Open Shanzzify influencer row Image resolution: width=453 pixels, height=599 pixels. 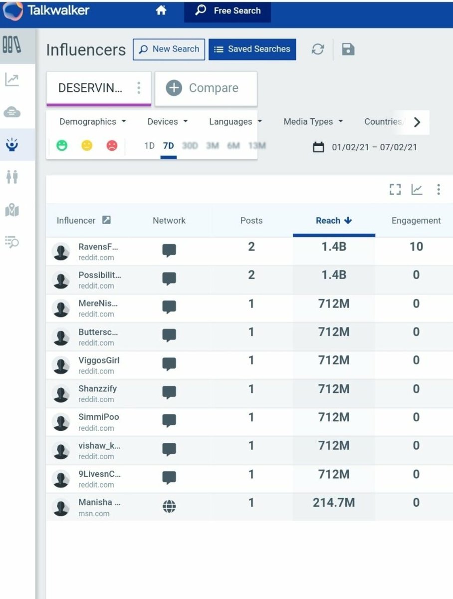pos(249,394)
